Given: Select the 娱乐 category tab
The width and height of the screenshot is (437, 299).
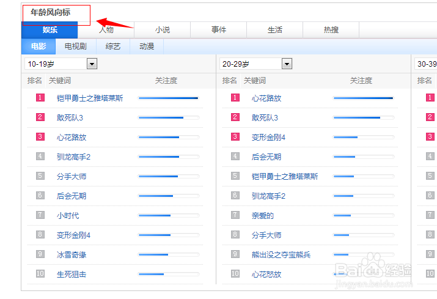Looking at the screenshot, I should click(x=50, y=30).
